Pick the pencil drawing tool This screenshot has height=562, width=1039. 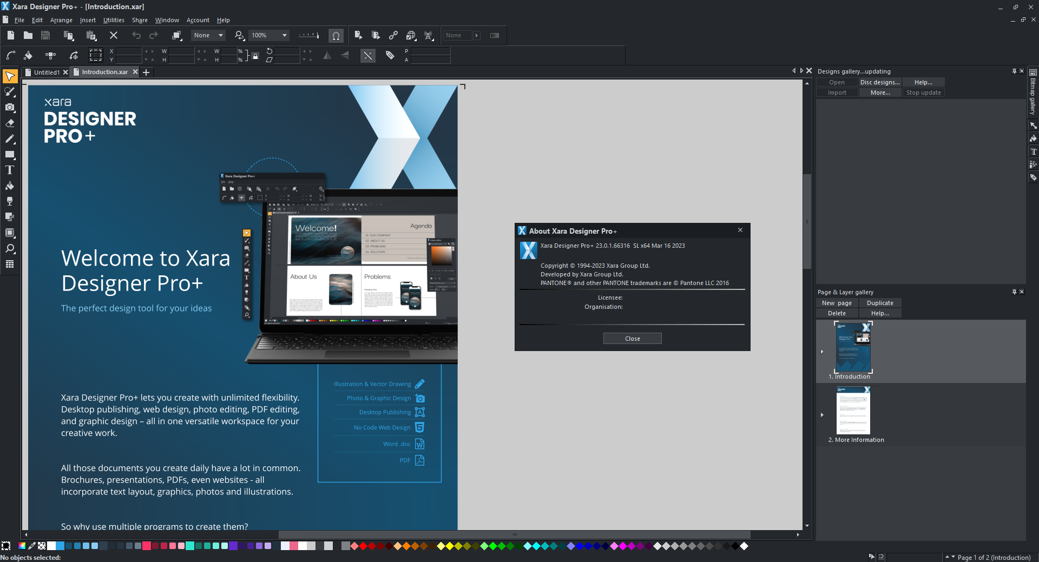pyautogui.click(x=10, y=139)
